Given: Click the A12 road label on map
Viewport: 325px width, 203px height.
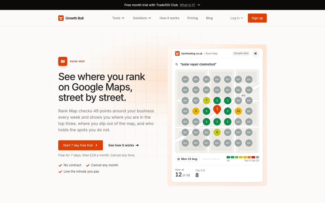Looking at the screenshot, I should pyautogui.click(x=243, y=96).
